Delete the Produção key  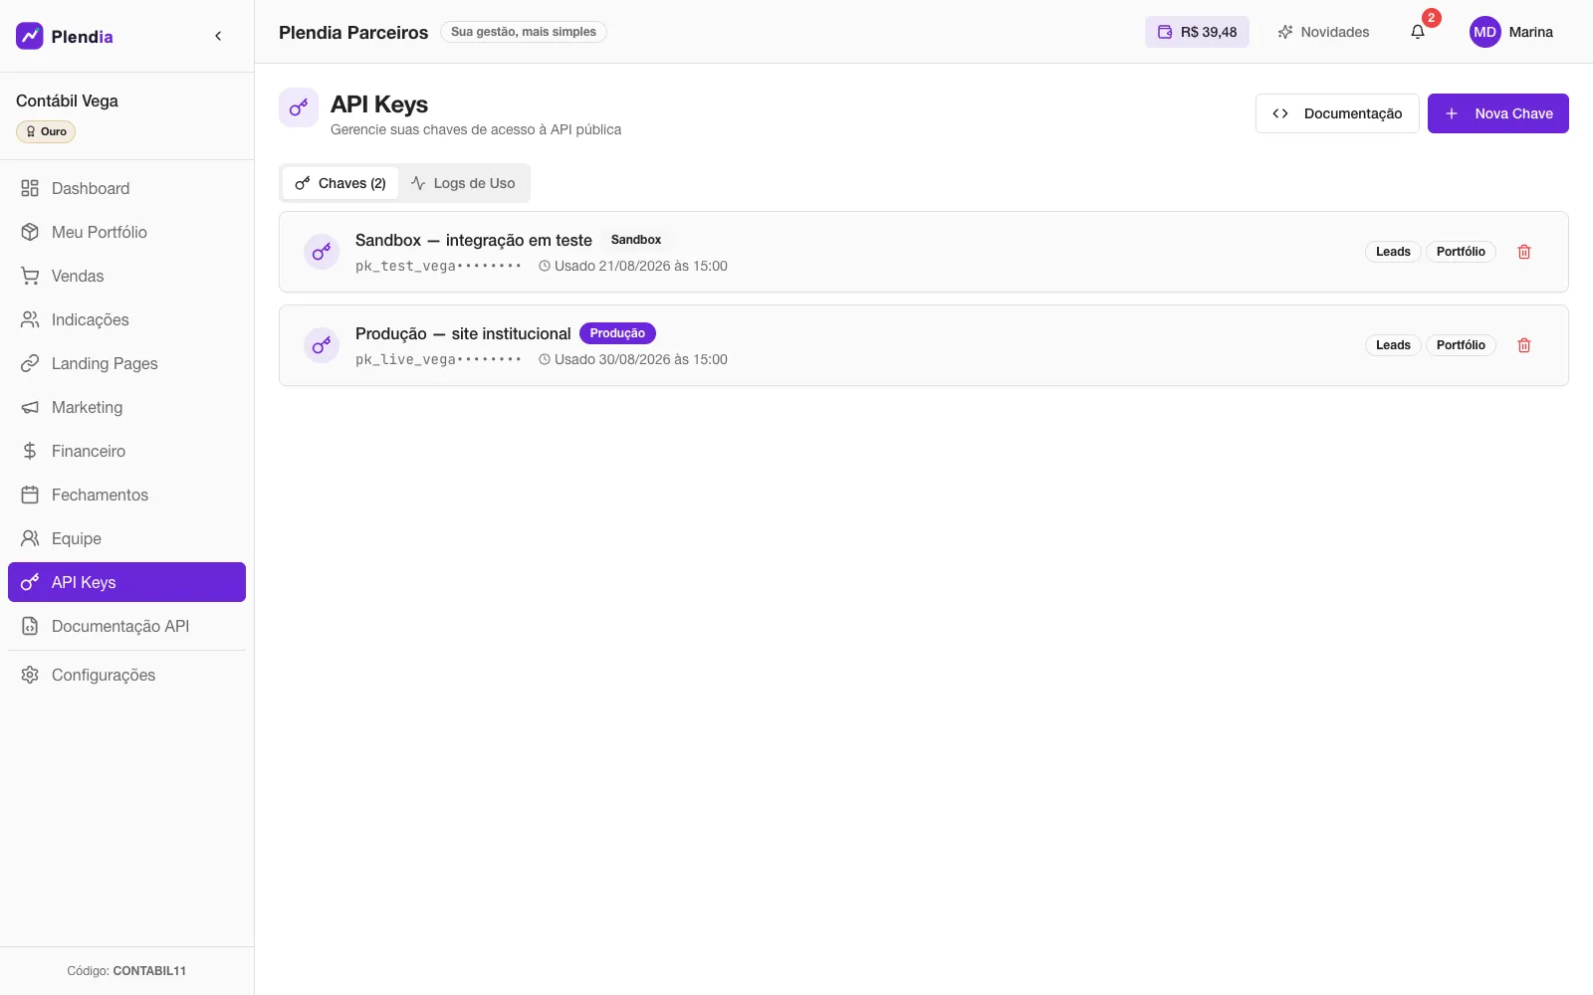(1524, 345)
